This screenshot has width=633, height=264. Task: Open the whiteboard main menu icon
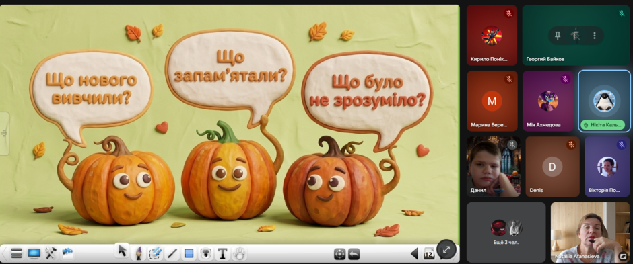click(x=16, y=253)
